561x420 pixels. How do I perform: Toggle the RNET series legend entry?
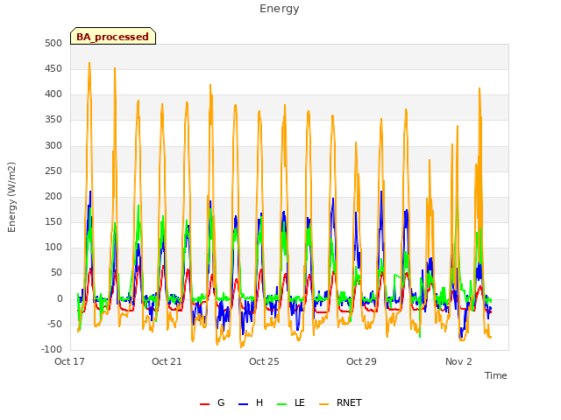coord(340,402)
